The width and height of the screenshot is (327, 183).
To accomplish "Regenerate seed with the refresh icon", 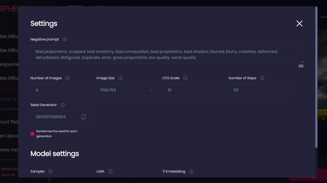I will point(84,117).
